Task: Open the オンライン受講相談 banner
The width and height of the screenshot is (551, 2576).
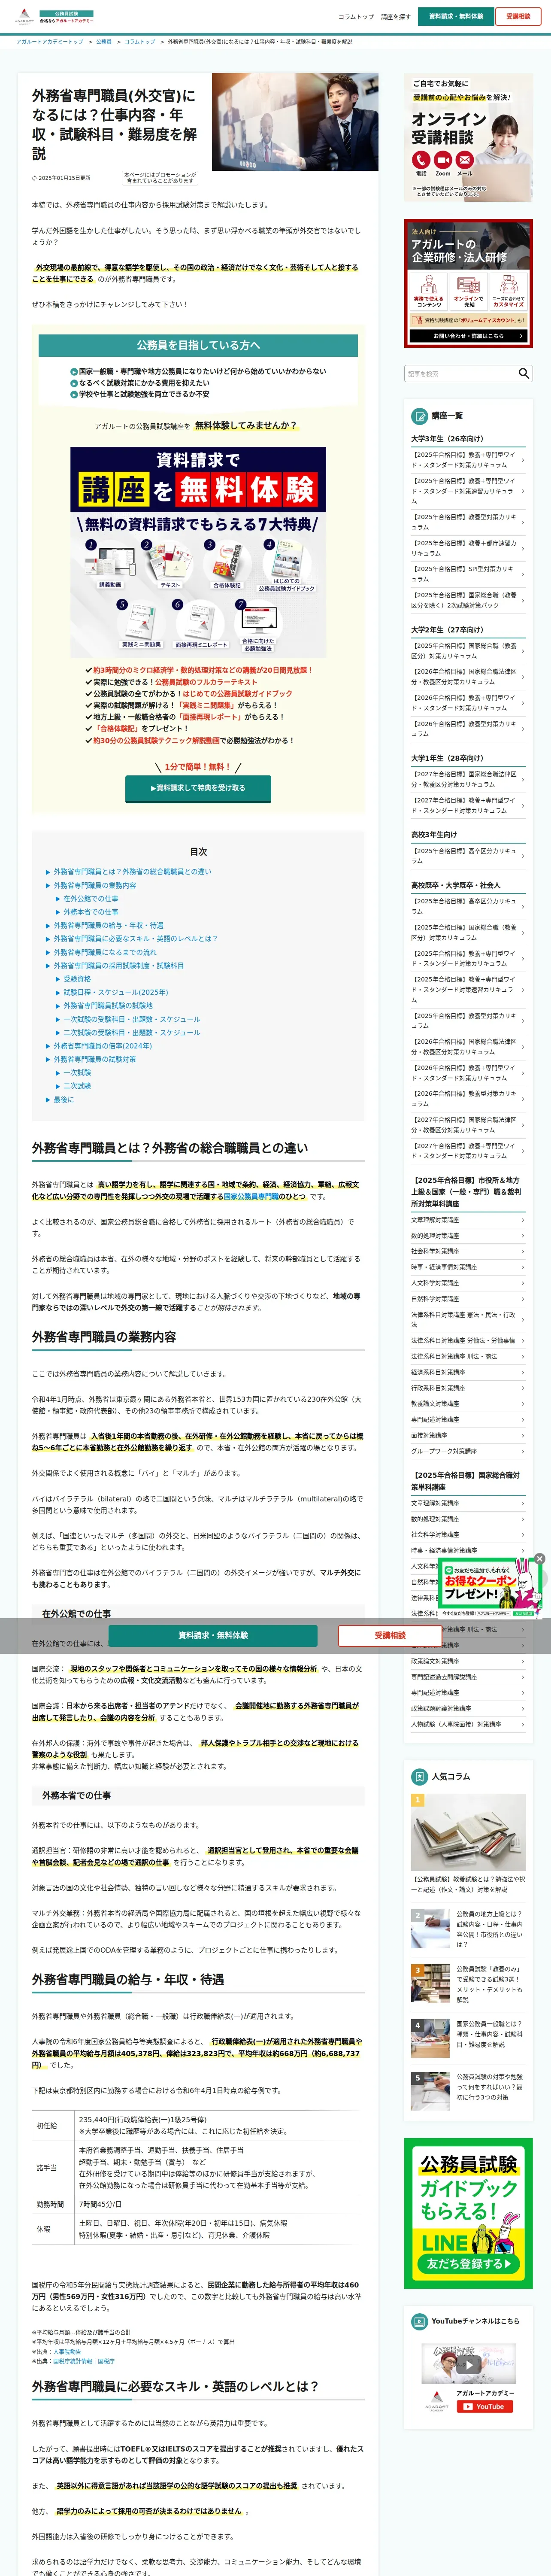Action: coord(468,138)
